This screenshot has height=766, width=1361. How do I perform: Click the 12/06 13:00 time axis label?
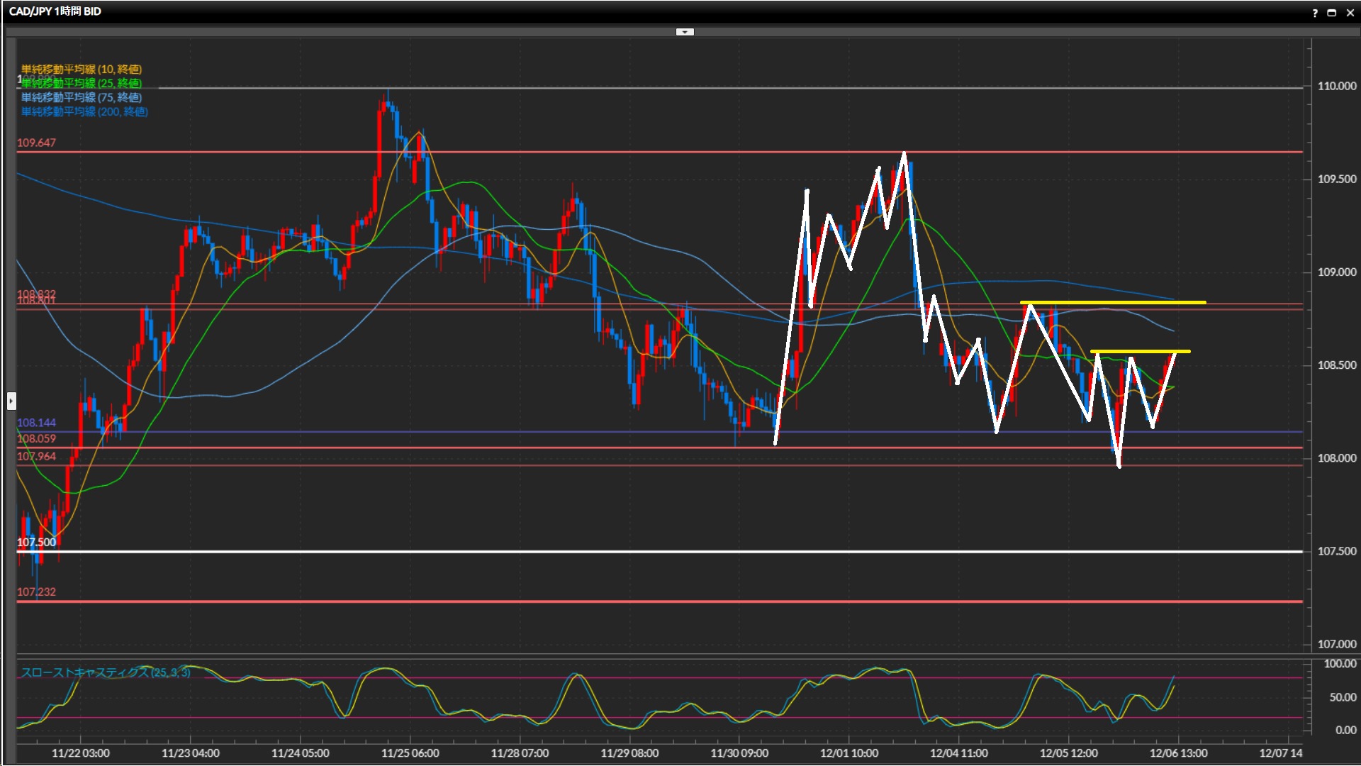click(x=1178, y=753)
